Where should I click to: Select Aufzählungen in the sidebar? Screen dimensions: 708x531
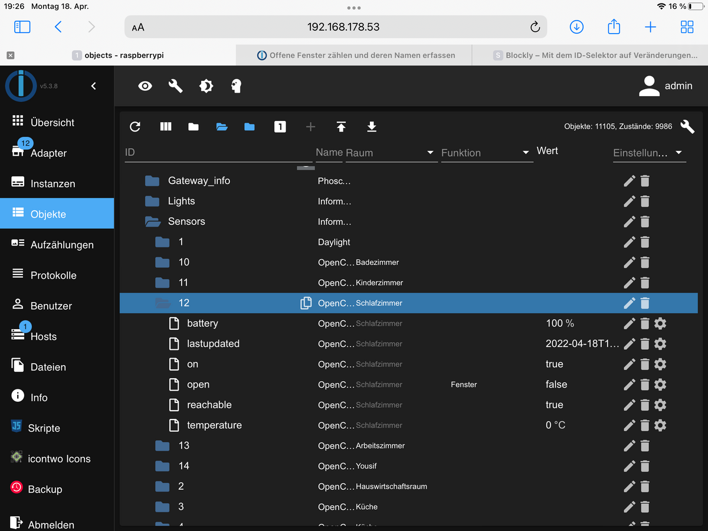(57, 244)
